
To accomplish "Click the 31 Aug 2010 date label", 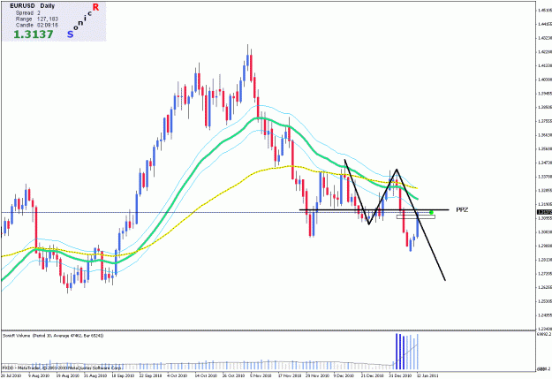I will click(x=95, y=375).
